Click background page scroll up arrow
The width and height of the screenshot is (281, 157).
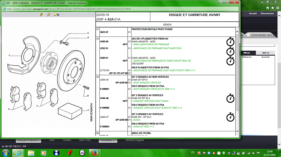(279, 16)
